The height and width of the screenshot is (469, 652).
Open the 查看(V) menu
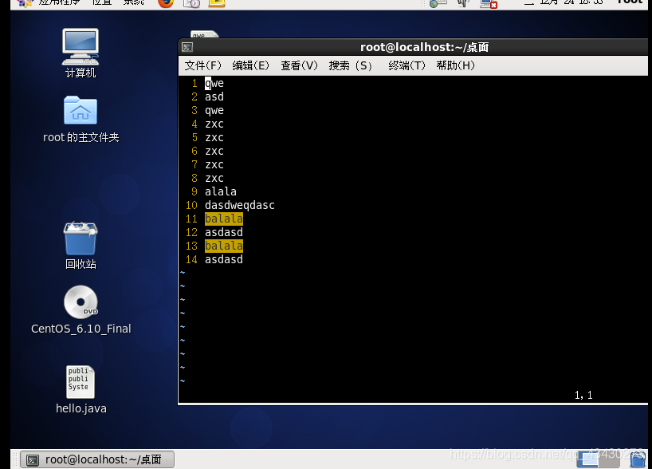(299, 65)
